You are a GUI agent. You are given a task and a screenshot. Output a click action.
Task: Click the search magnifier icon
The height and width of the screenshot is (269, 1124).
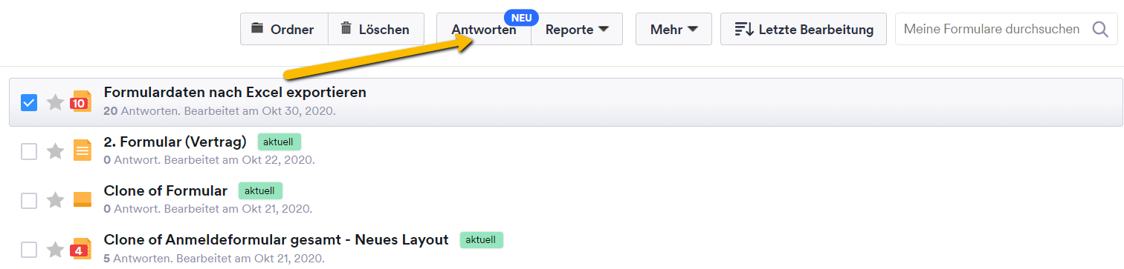[x=1099, y=30]
